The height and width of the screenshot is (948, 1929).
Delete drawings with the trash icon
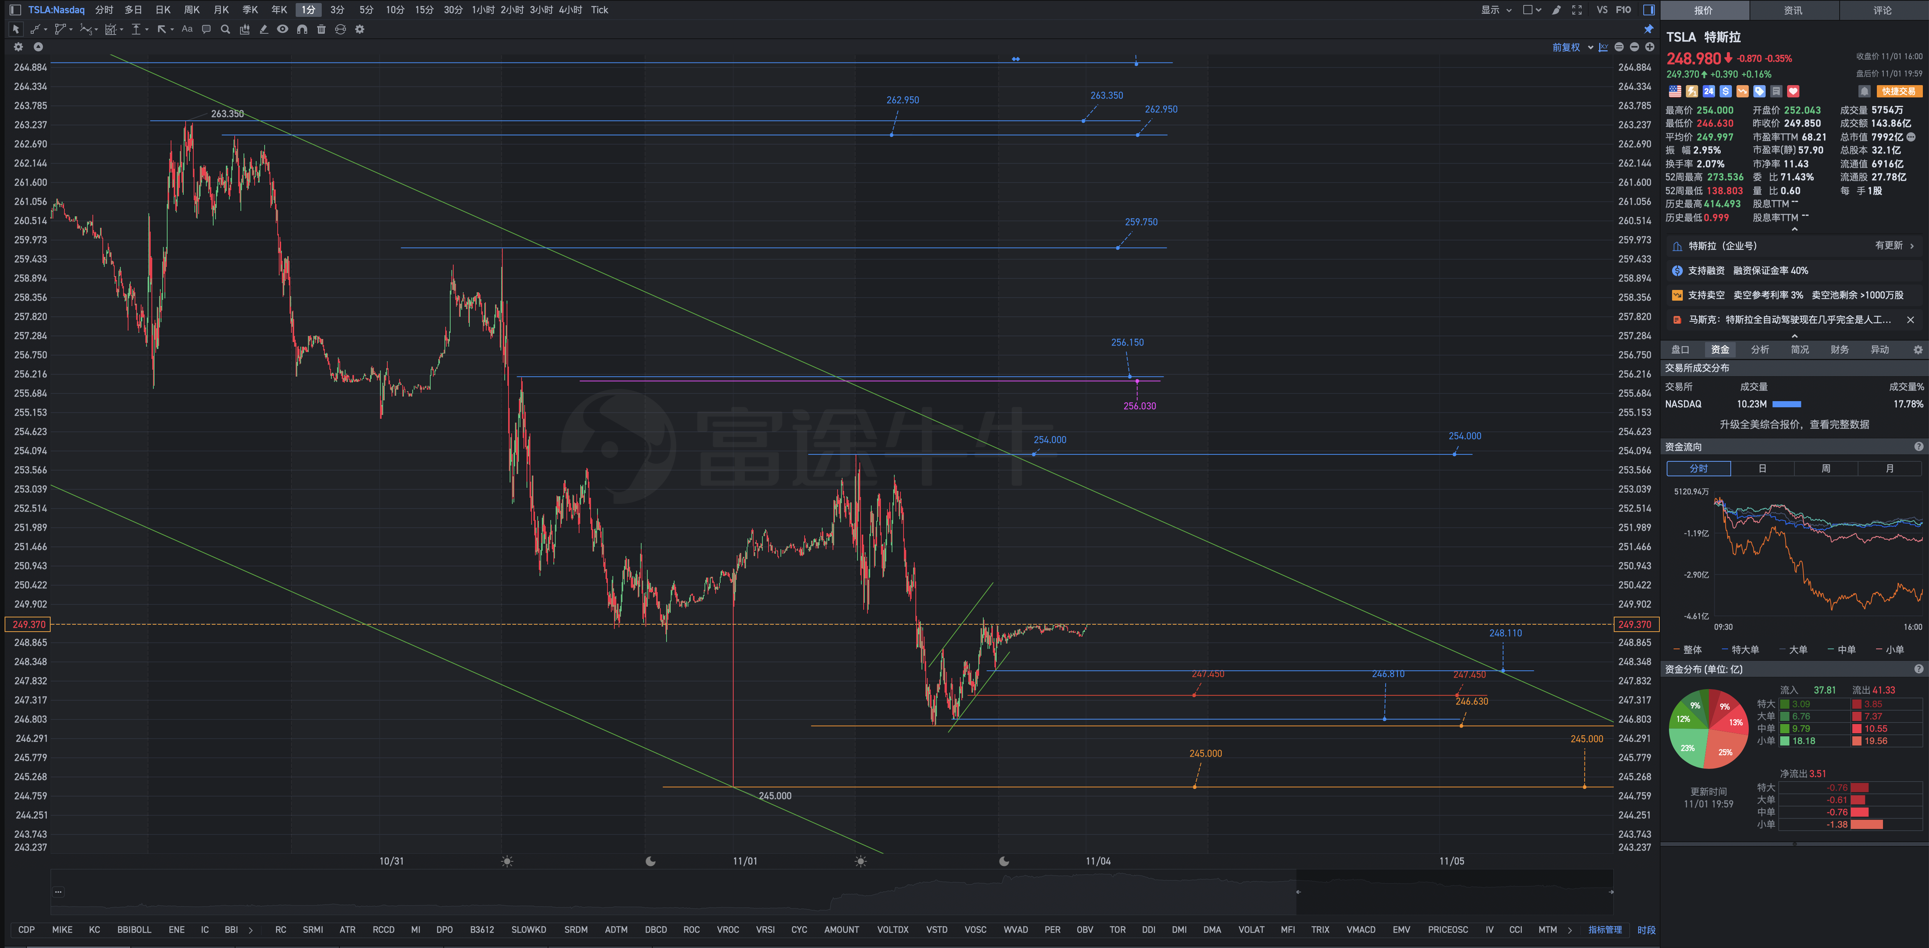click(321, 29)
